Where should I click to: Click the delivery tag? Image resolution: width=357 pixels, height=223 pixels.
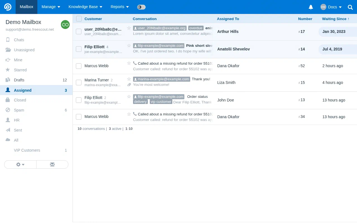[x=140, y=102]
